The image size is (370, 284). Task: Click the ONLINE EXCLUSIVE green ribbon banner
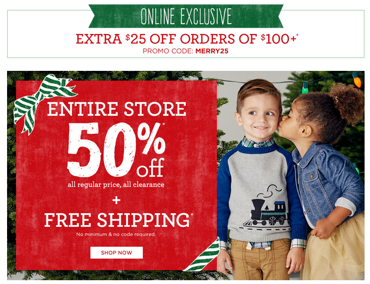click(186, 16)
